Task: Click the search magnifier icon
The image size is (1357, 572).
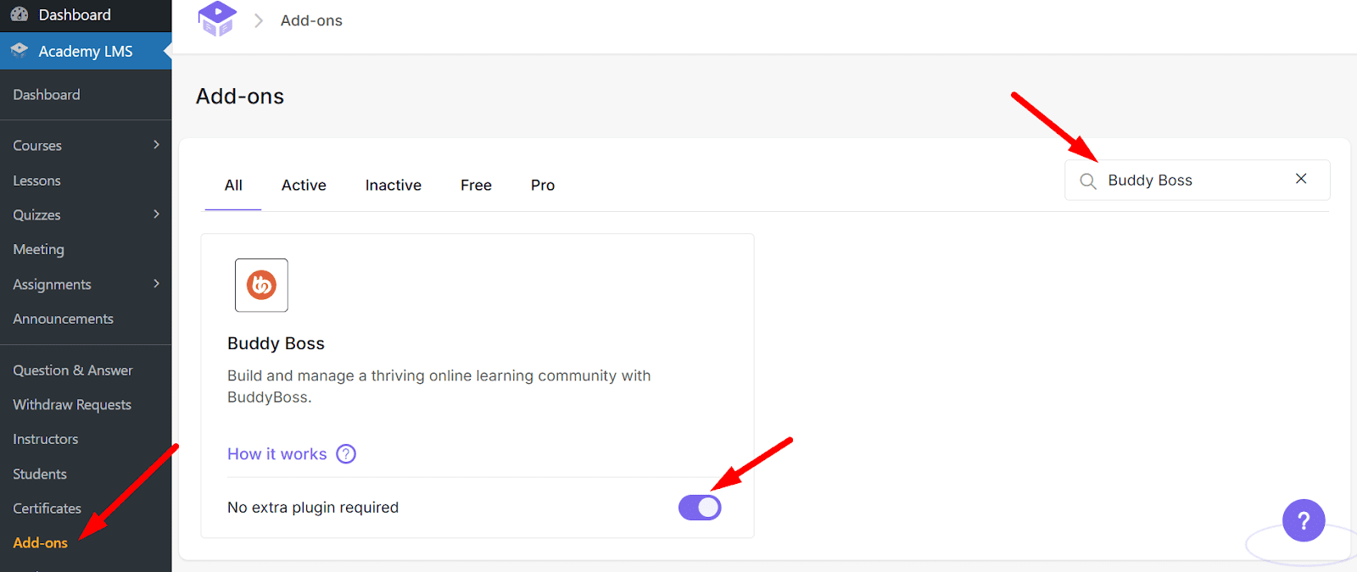Action: tap(1088, 180)
